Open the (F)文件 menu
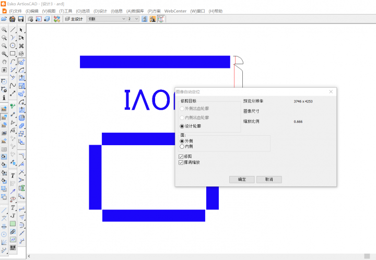This screenshot has width=376, height=260. [x=15, y=10]
